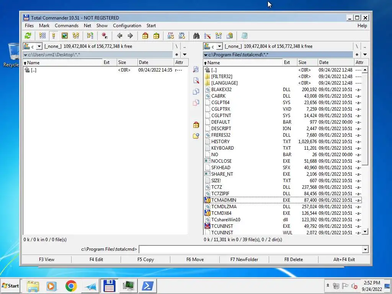Open the Multi-rename tool icon

click(x=207, y=36)
